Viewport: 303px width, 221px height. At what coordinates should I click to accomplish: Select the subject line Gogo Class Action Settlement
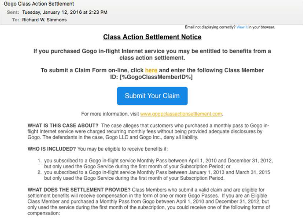coord(39,4)
